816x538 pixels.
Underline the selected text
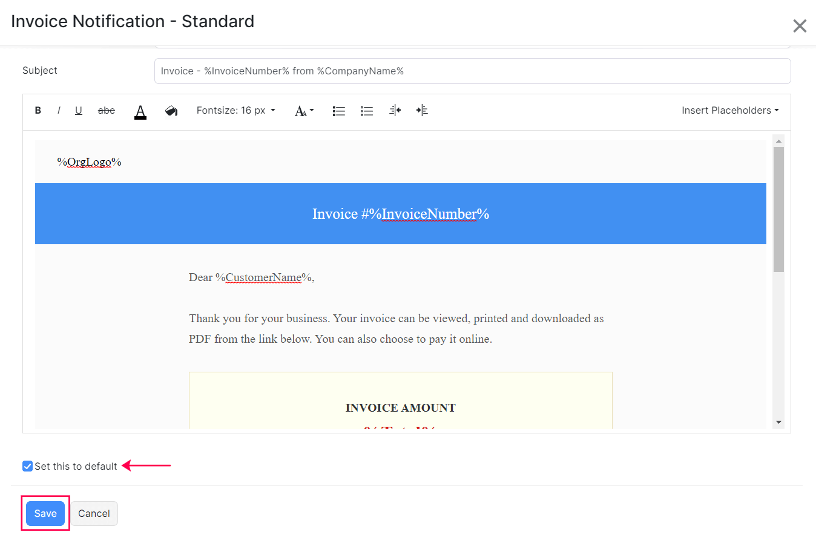click(x=79, y=111)
